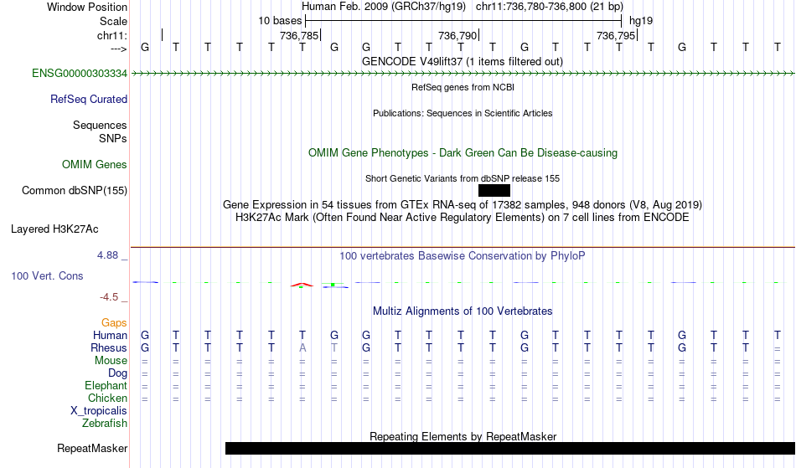796x468 pixels.
Task: Open the Layered H3K27Ac track label
Action: coord(54,229)
